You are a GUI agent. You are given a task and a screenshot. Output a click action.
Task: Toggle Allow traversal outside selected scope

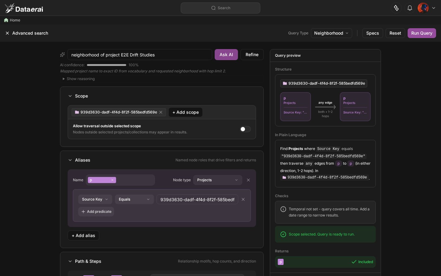coord(245,129)
